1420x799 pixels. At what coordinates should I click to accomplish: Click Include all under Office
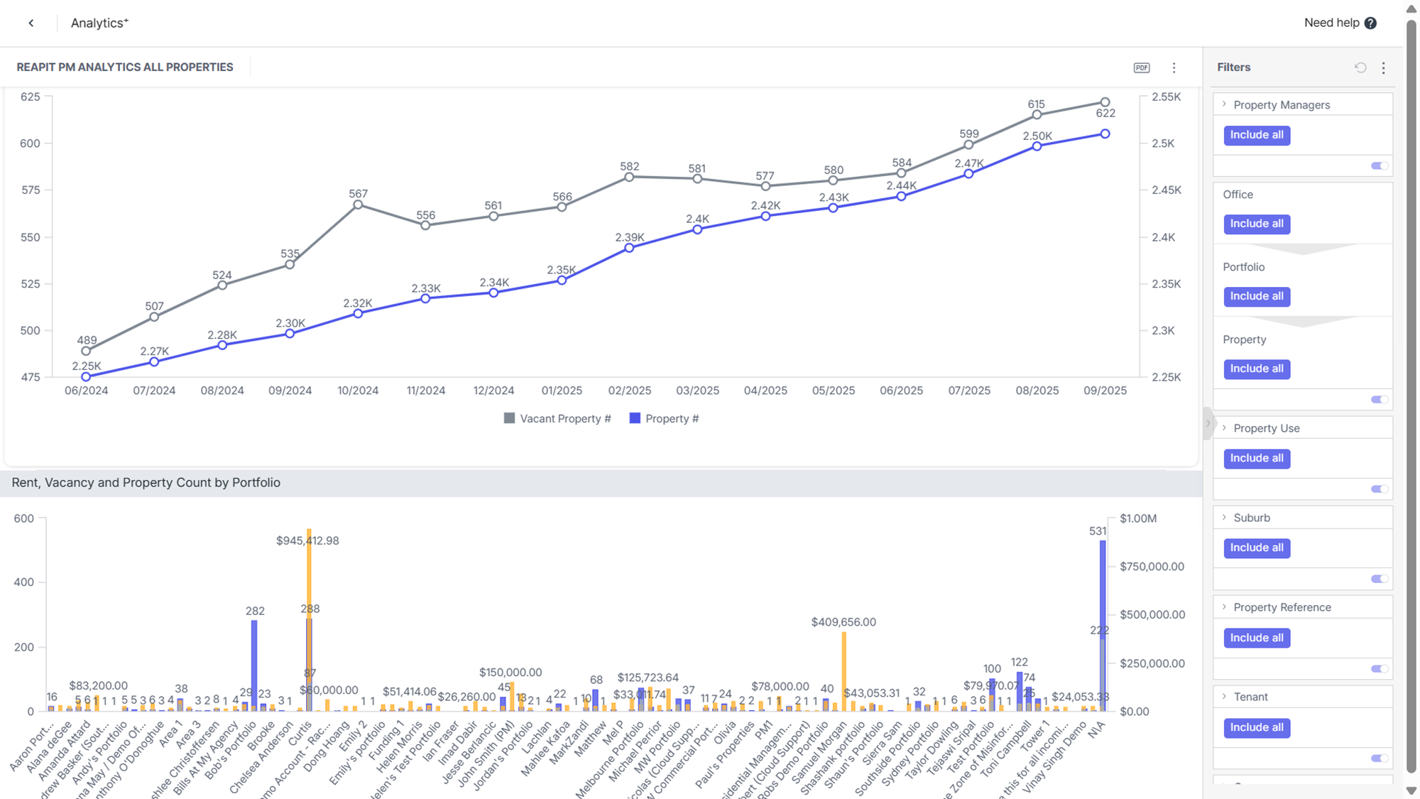[1257, 224]
